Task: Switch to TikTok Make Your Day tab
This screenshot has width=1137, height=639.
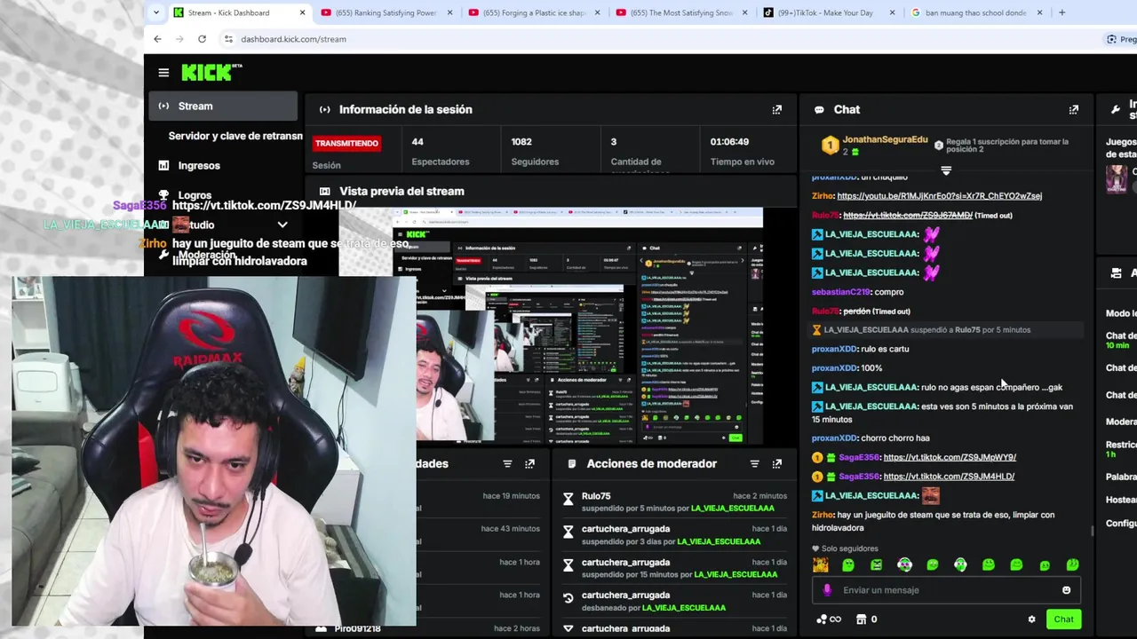Action: (831, 12)
